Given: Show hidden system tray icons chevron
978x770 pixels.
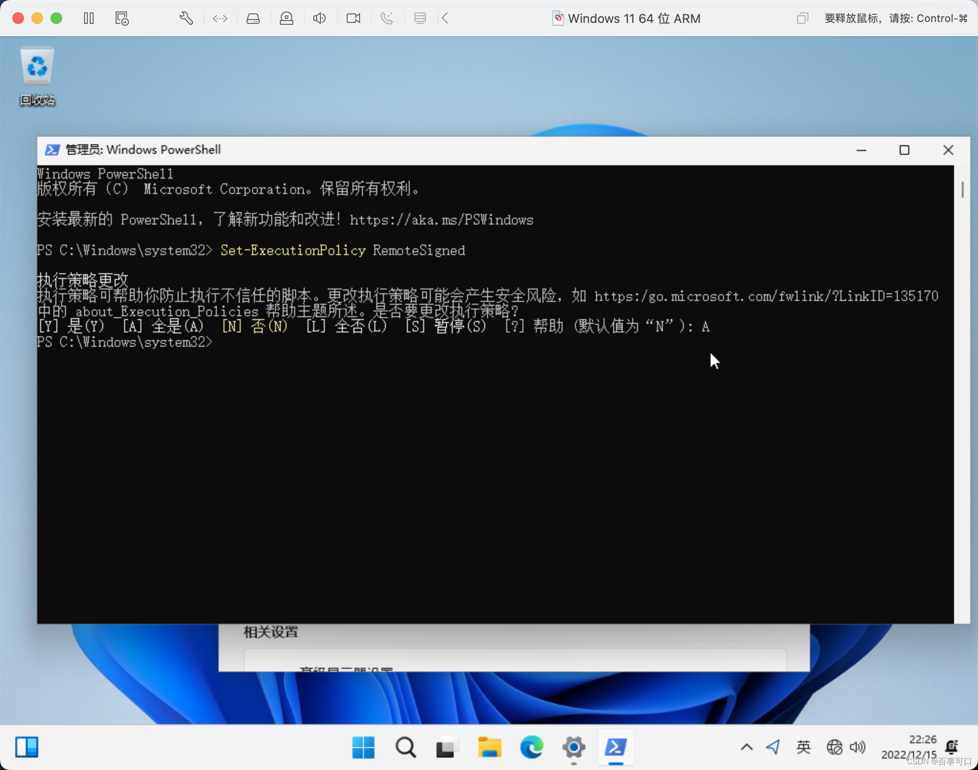Looking at the screenshot, I should click(746, 747).
